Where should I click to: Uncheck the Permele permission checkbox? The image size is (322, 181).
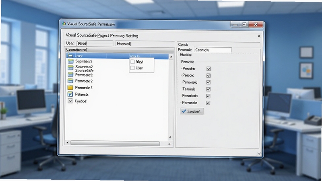point(208,103)
